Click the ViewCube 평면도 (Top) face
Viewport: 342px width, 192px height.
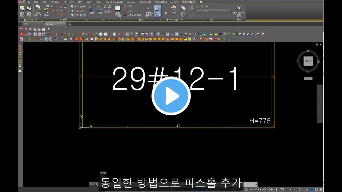coord(308,61)
